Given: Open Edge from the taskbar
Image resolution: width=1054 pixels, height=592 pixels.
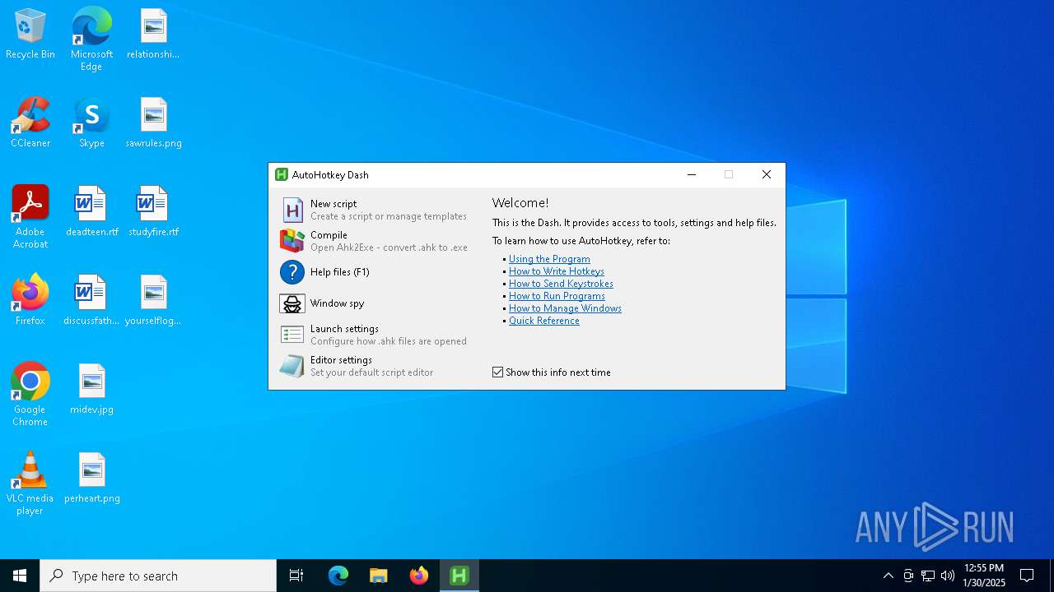Looking at the screenshot, I should pyautogui.click(x=338, y=576).
